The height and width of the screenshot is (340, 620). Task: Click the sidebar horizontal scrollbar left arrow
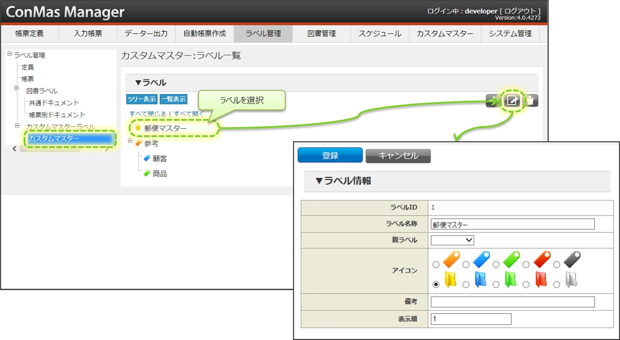point(14,149)
